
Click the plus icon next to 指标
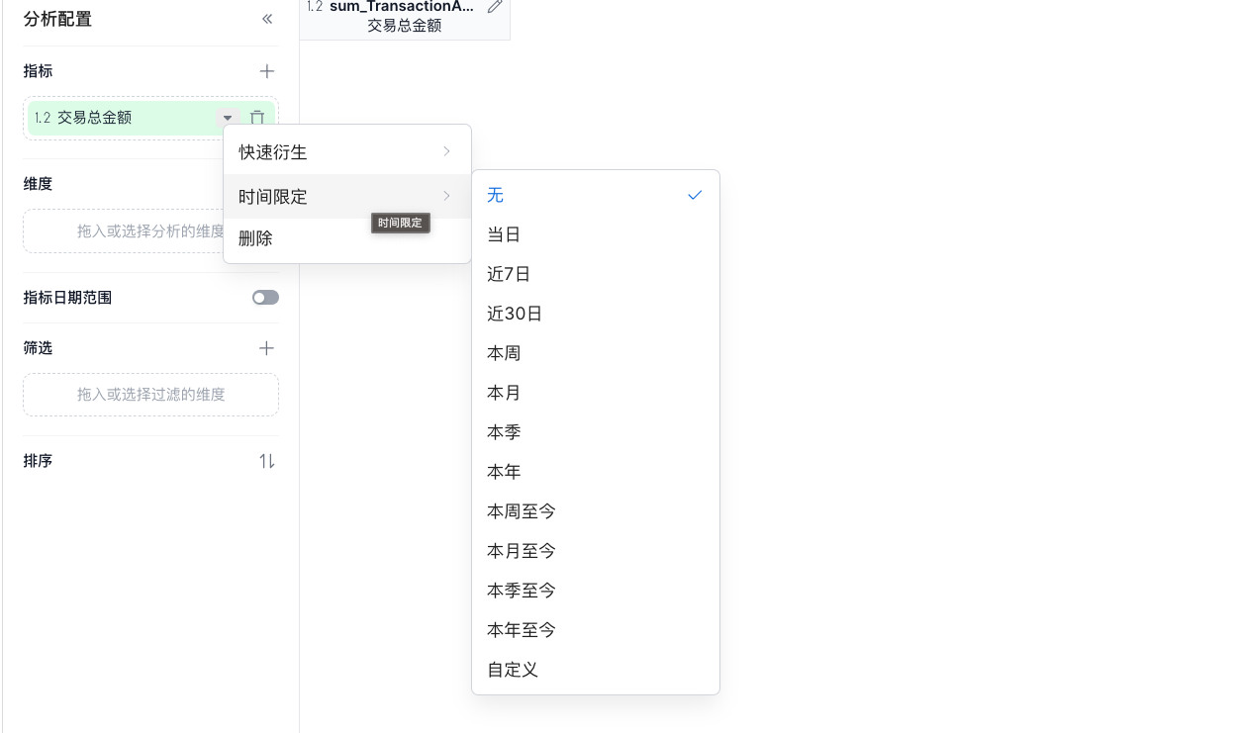click(x=266, y=71)
